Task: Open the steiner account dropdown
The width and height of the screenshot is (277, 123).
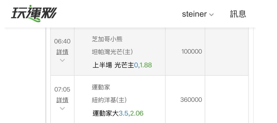Action: 197,14
